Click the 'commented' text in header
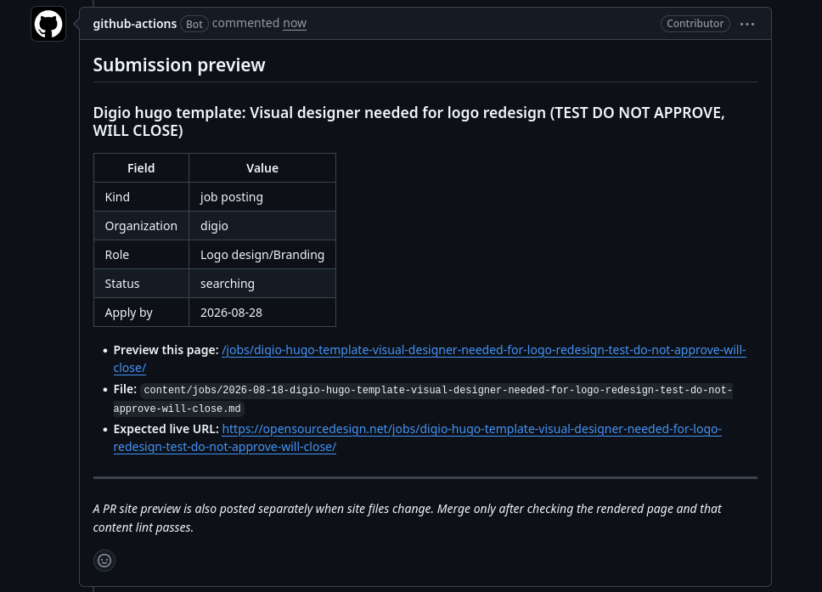The image size is (822, 592). [x=245, y=23]
